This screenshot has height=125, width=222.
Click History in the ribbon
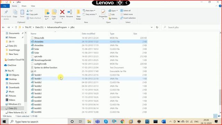click(x=113, y=18)
